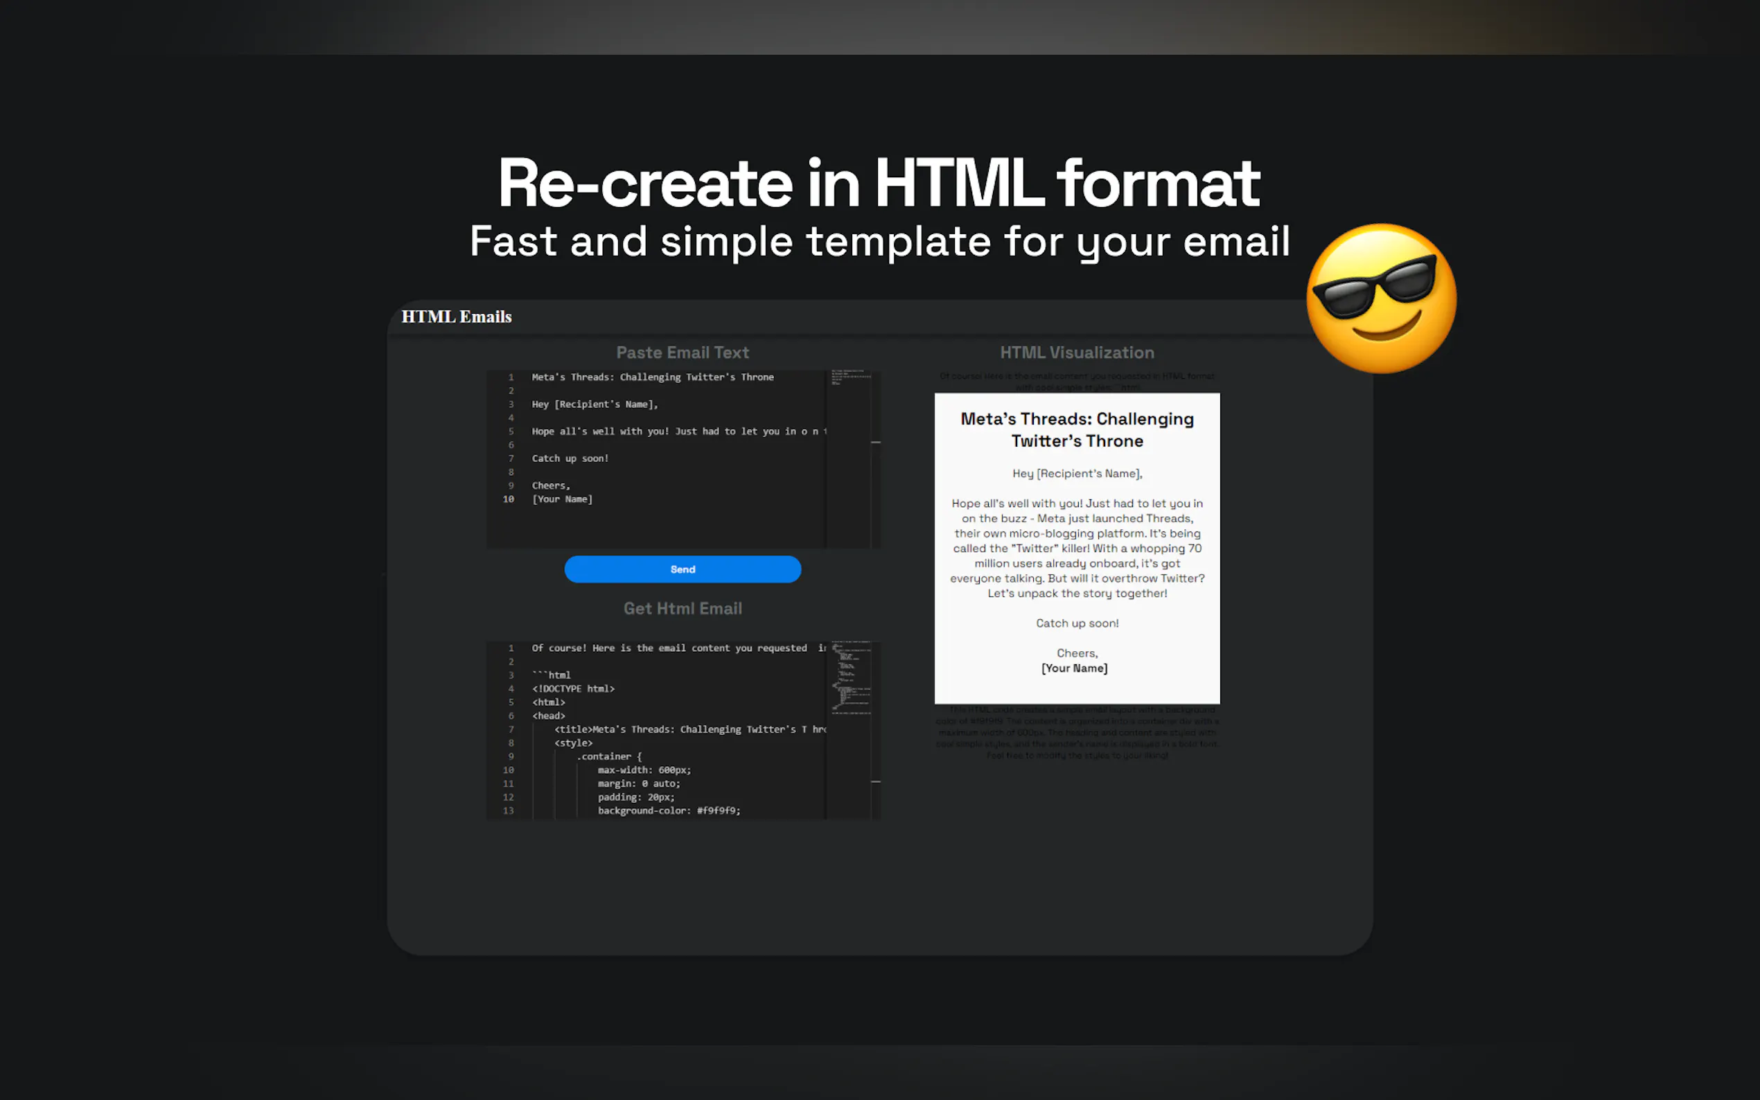The image size is (1760, 1100).
Task: Click the 'Paste Email Text' heading
Action: pyautogui.click(x=682, y=353)
